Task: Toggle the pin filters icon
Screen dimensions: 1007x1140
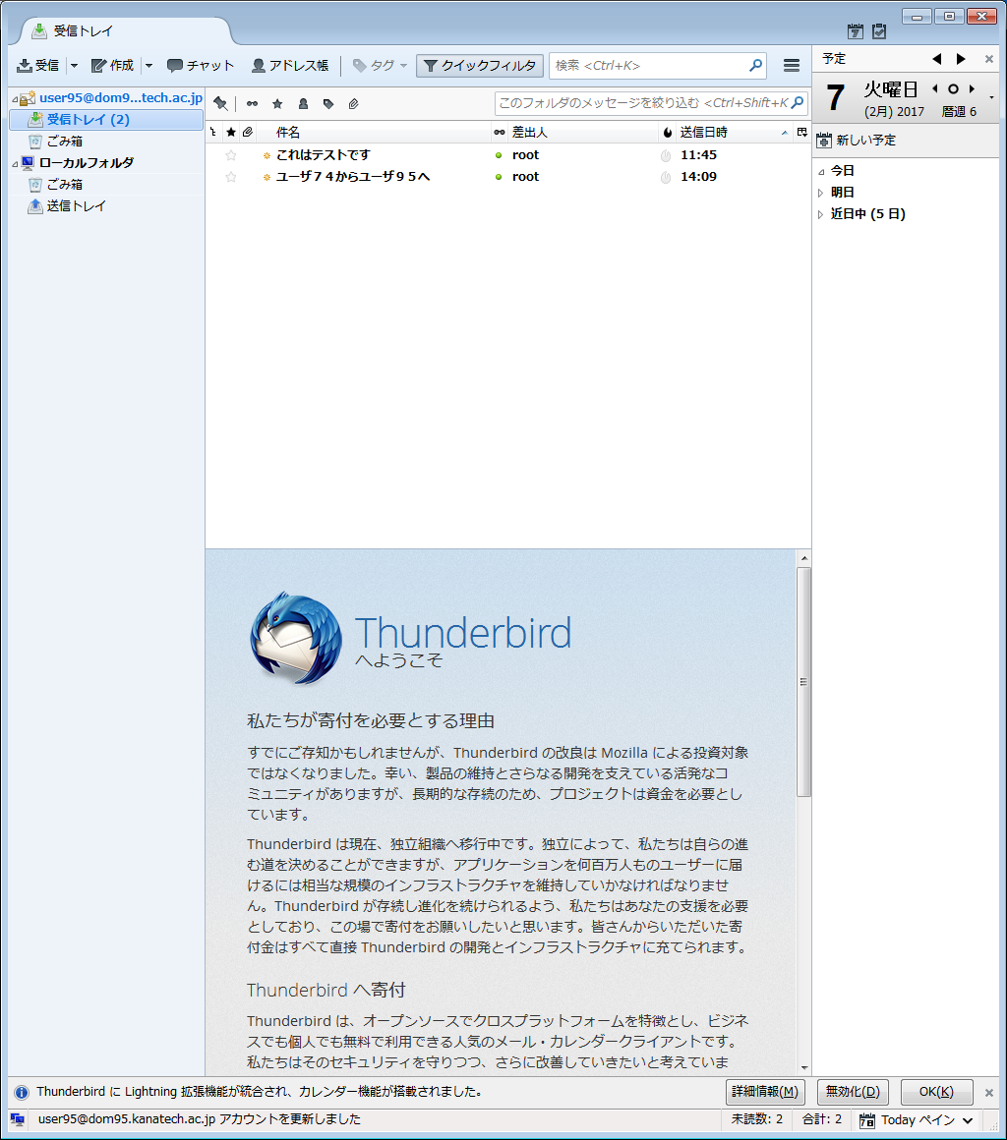Action: click(220, 104)
